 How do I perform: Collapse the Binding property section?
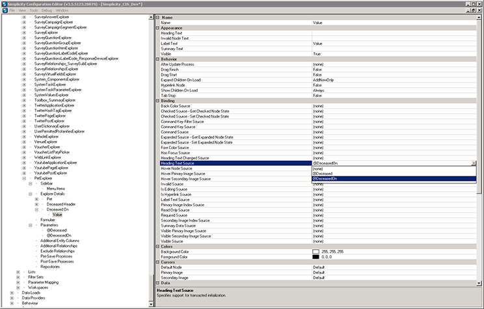[x=157, y=101]
